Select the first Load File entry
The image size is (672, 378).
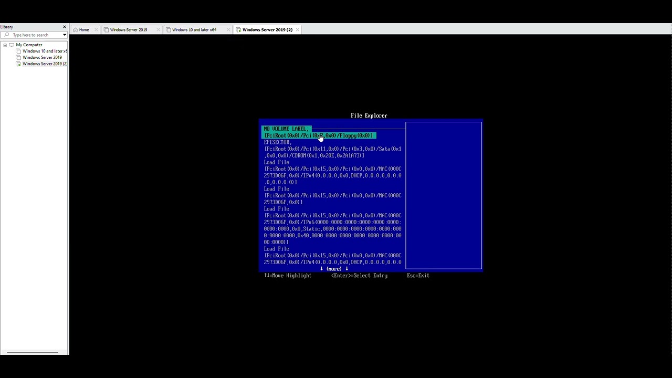pyautogui.click(x=276, y=162)
